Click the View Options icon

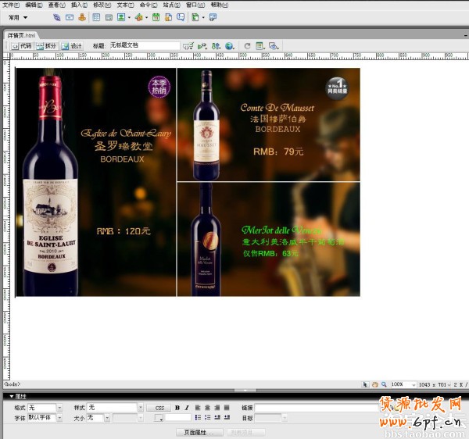click(x=260, y=46)
